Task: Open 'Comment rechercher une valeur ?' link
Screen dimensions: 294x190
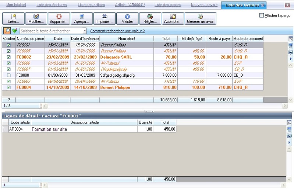Action: click(x=117, y=31)
